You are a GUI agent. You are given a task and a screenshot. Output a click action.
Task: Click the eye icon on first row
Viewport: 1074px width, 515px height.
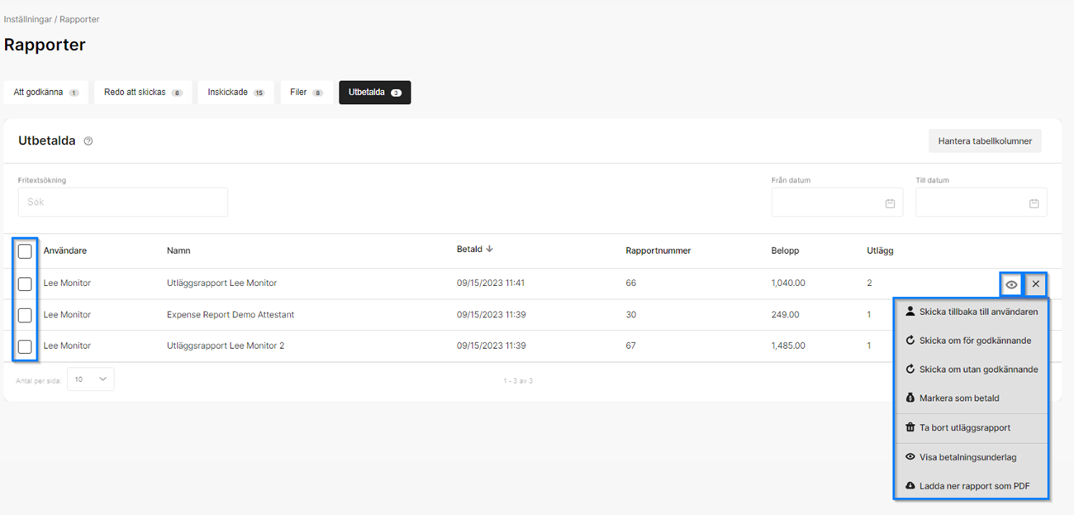pyautogui.click(x=1011, y=284)
